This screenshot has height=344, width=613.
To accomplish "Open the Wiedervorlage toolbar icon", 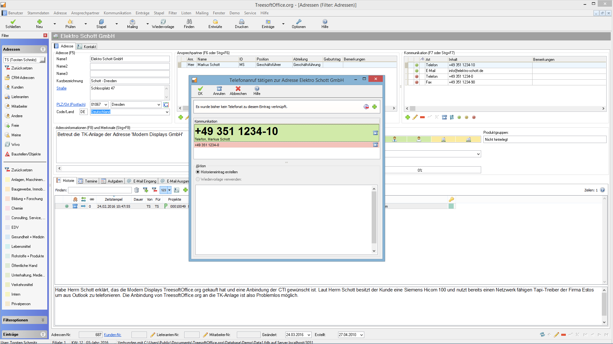I will click(x=163, y=22).
